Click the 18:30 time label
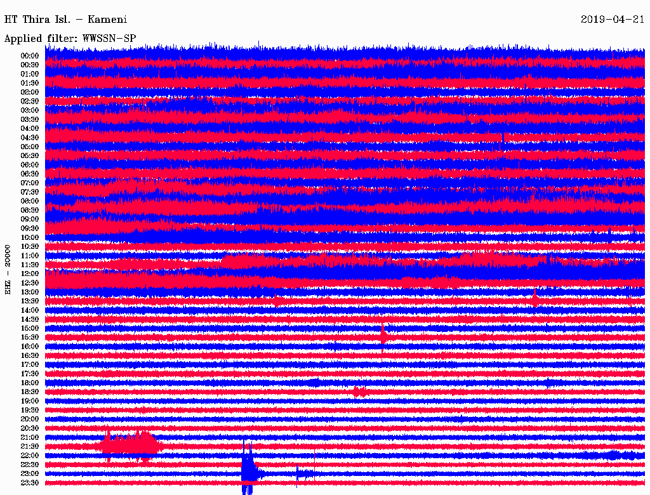The image size is (650, 495). point(30,392)
